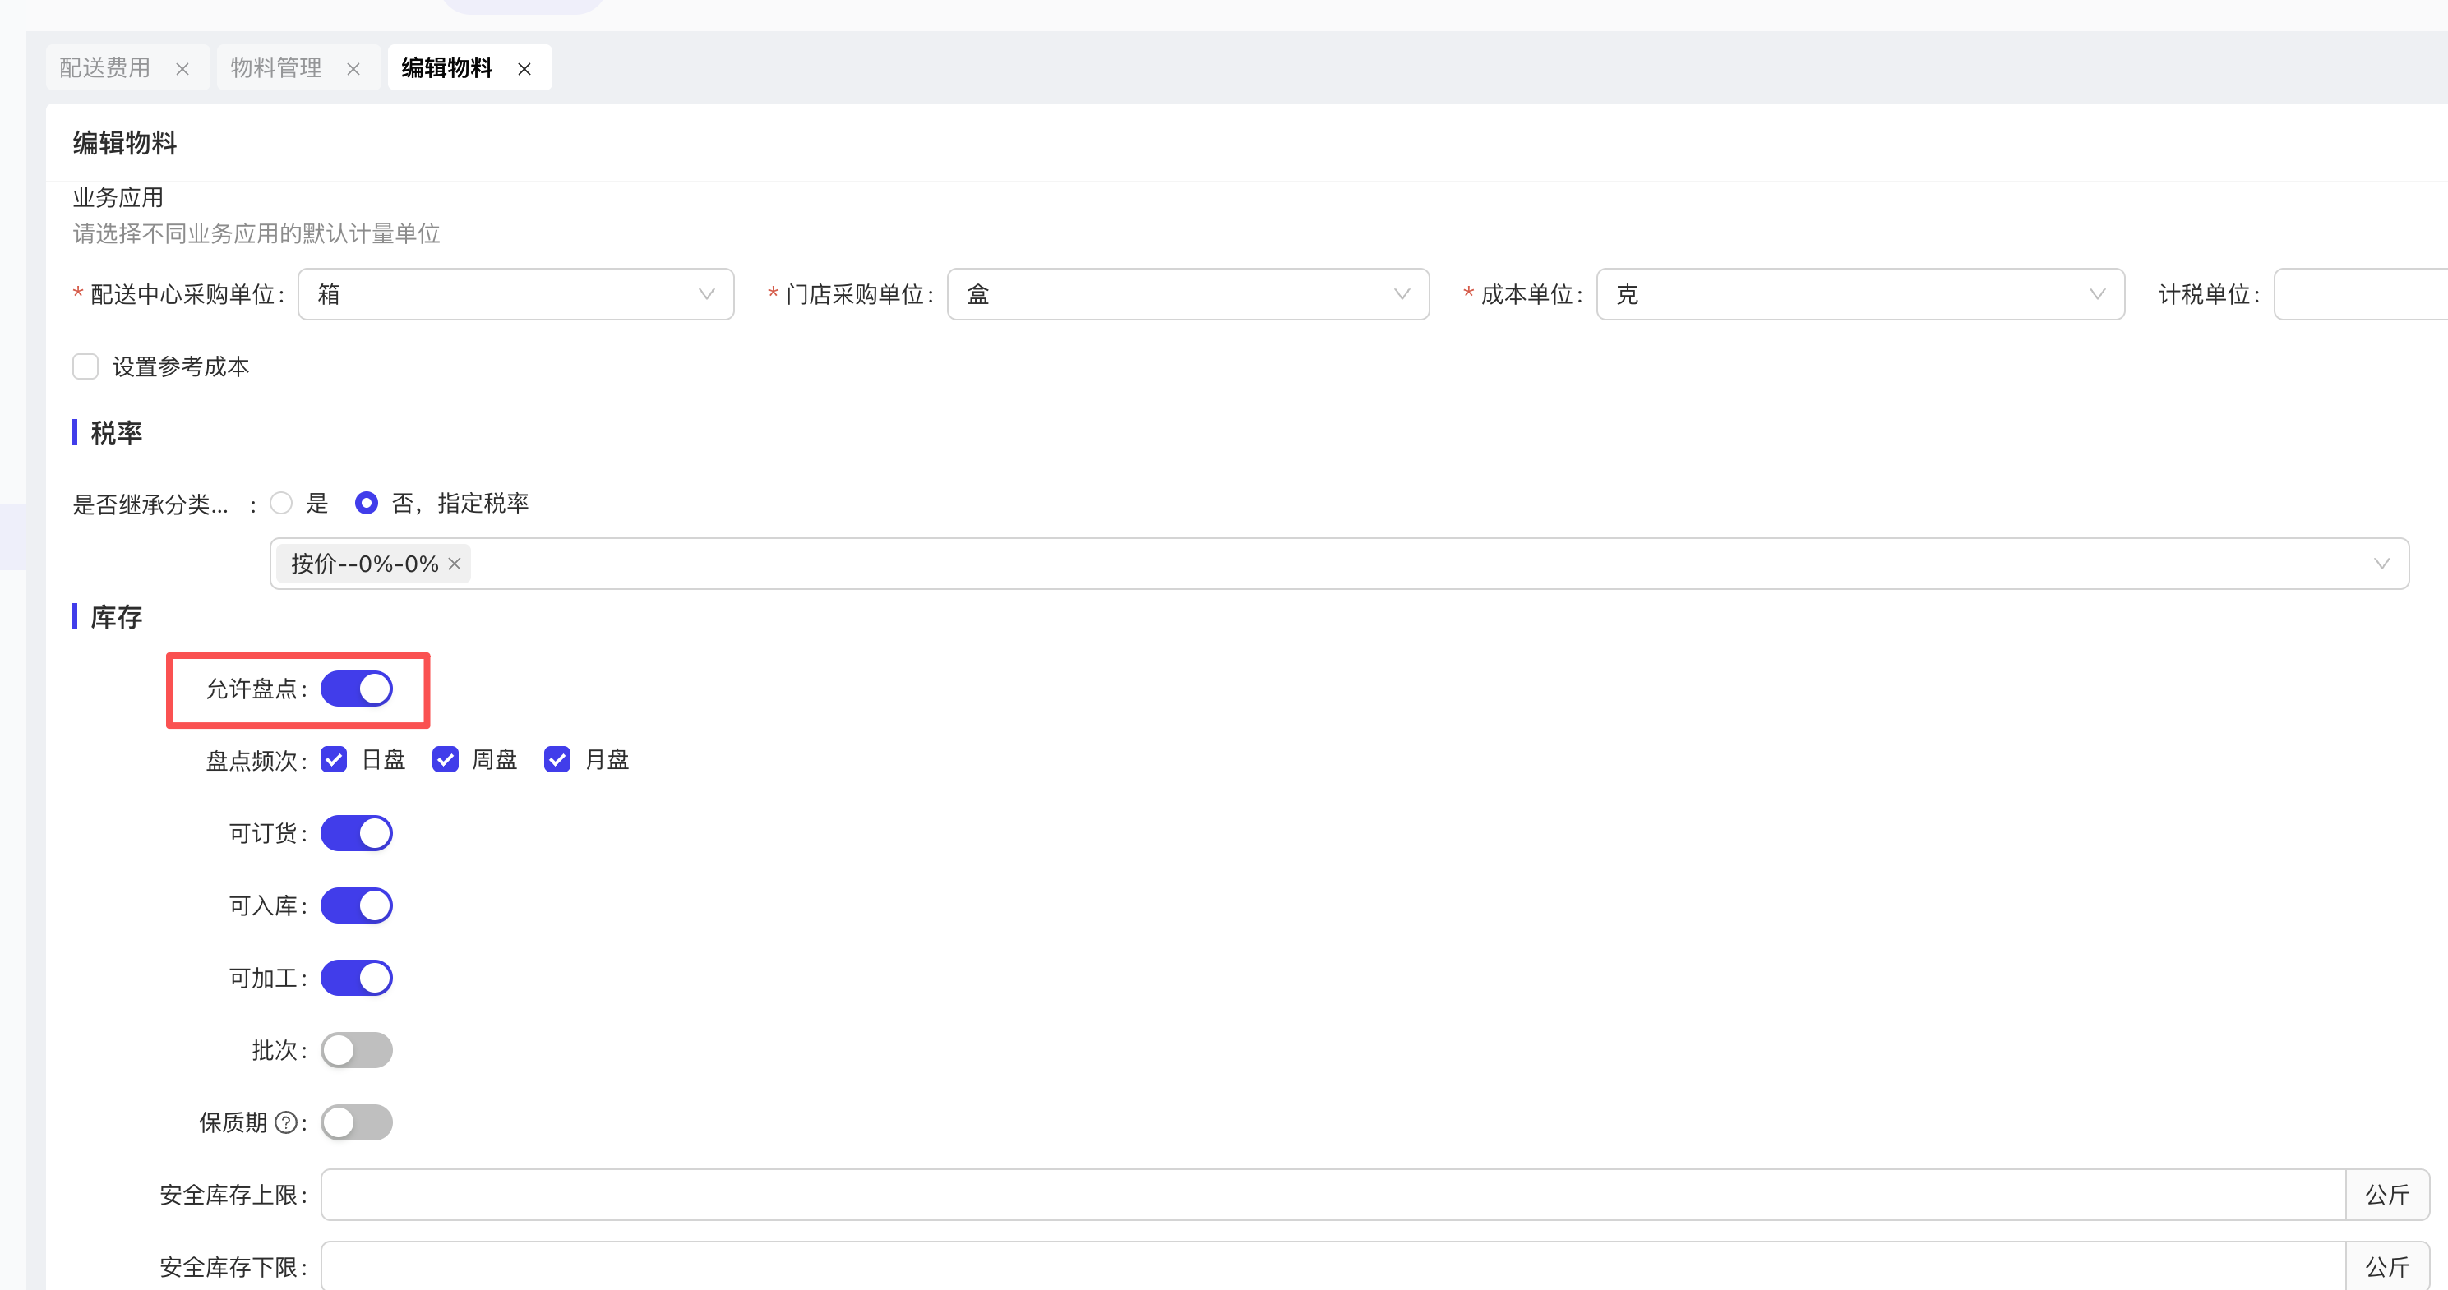Image resolution: width=2448 pixels, height=1290 pixels.
Task: Uncheck the 月盘 frequency checkbox
Action: (557, 760)
